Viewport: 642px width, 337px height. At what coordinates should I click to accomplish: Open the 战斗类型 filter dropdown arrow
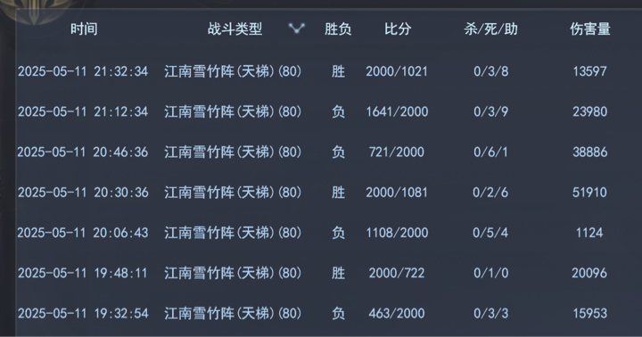296,29
